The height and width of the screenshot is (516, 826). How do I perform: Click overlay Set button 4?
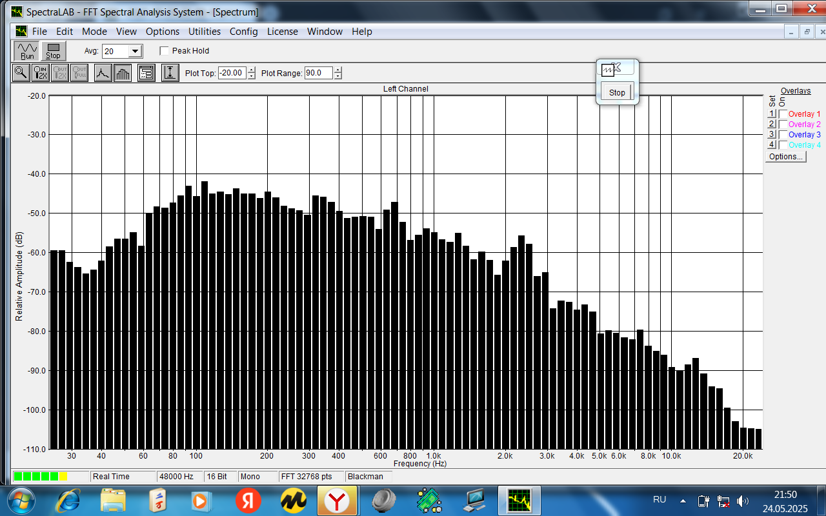tap(771, 145)
